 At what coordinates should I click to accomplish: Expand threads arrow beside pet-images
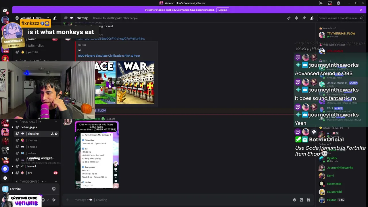pyautogui.click(x=12, y=127)
